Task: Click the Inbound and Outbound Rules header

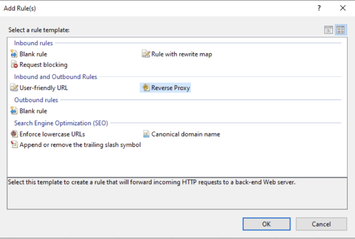Action: click(55, 77)
